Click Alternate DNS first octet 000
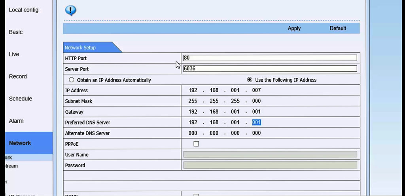The width and height of the screenshot is (405, 196). point(193,133)
